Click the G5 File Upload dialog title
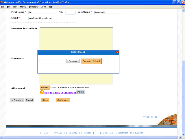Screen dimensions: 185x139 pos(78,52)
